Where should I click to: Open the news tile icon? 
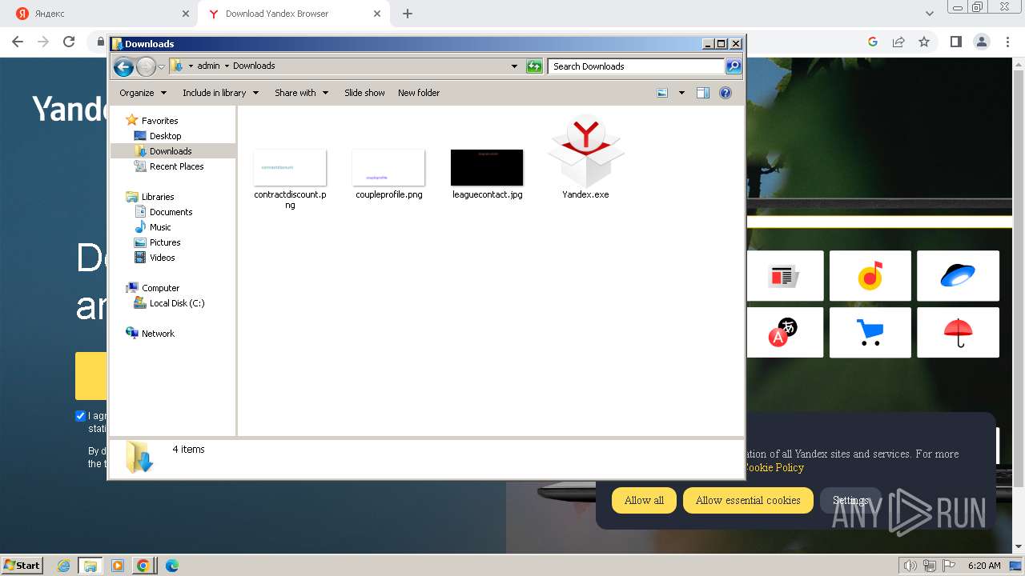(x=785, y=276)
